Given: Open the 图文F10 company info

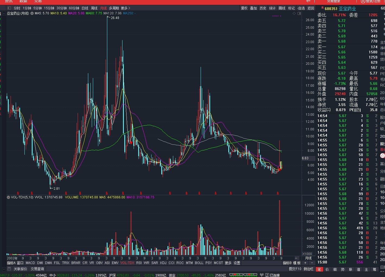Looking at the screenshot, I should pos(295,269).
